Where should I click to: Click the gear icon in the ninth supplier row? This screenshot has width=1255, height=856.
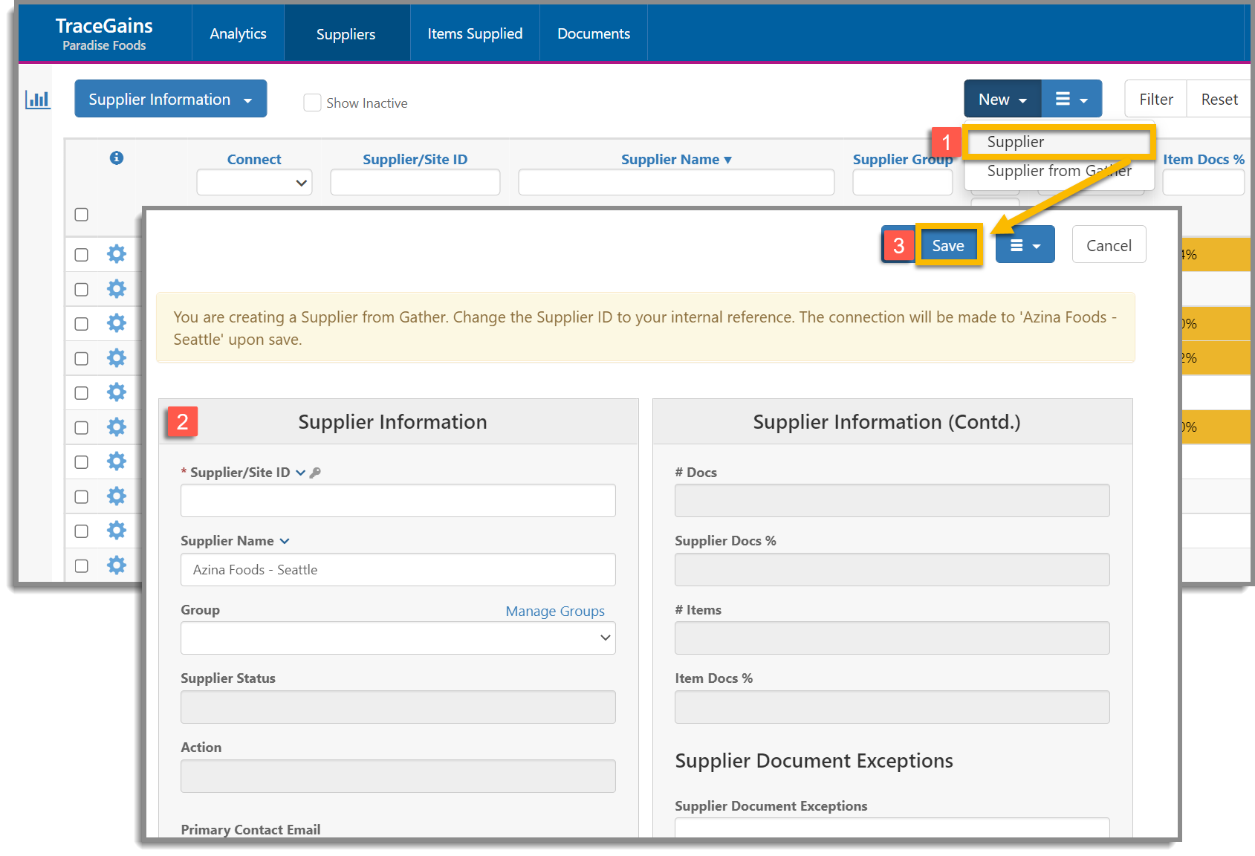coord(117,531)
